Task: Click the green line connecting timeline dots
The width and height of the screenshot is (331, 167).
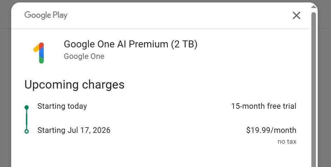Action: [x=27, y=119]
